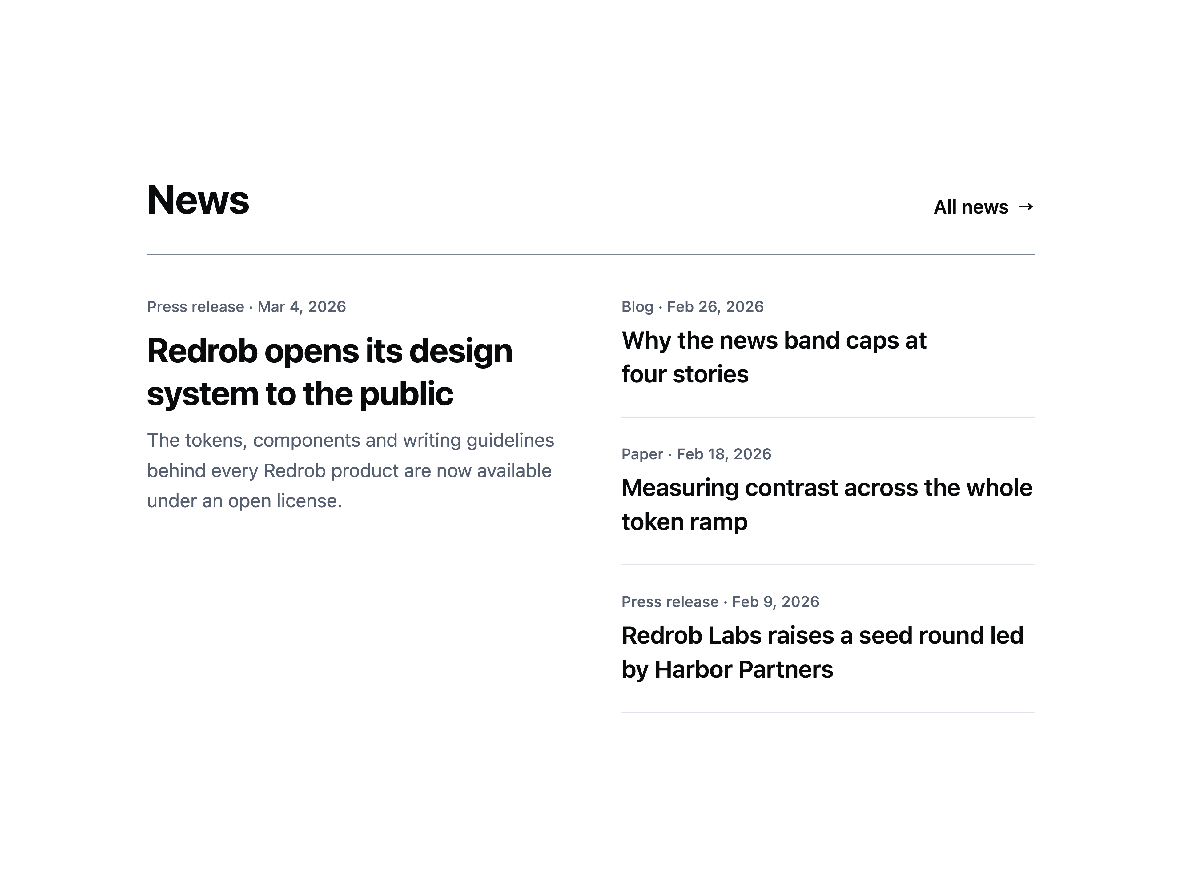Read 'Why the news band caps at four stories'
1182x886 pixels.
point(774,357)
